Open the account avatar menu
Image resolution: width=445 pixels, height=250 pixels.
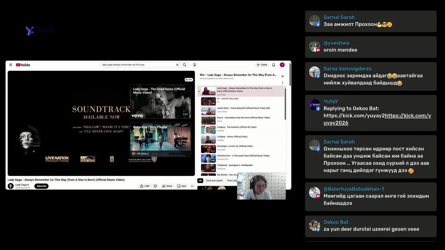[x=282, y=65]
